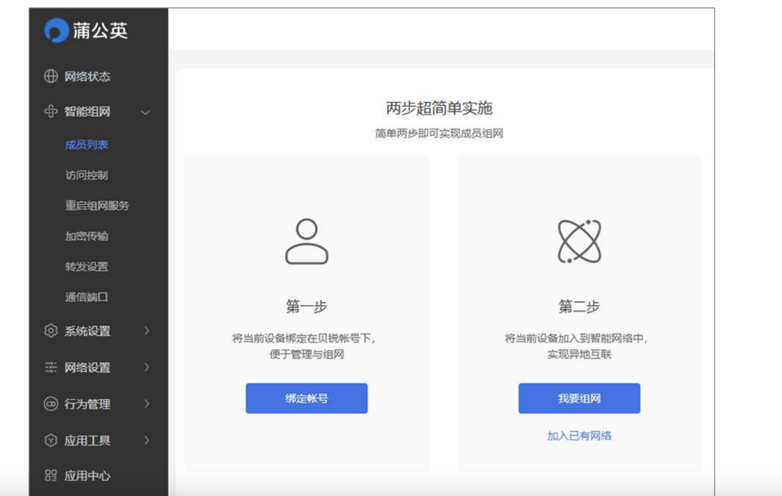Click the atom orbit icon above 第二步
The height and width of the screenshot is (496, 782).
[x=579, y=241]
